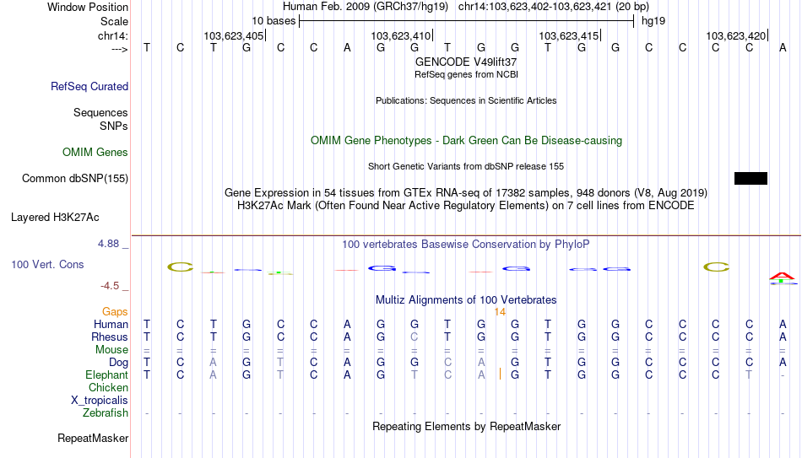This screenshot has width=802, height=458.
Task: Click position marker 103,623,420
Action: [x=736, y=35]
